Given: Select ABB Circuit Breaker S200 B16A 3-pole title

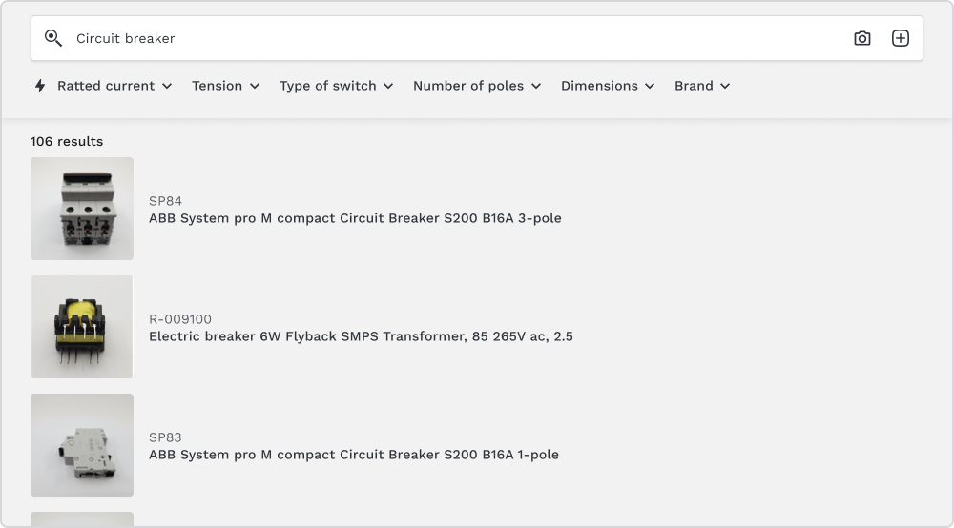Looking at the screenshot, I should point(355,218).
